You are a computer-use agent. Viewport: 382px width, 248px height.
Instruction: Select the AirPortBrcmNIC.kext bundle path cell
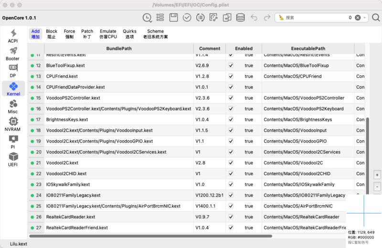[x=118, y=206]
